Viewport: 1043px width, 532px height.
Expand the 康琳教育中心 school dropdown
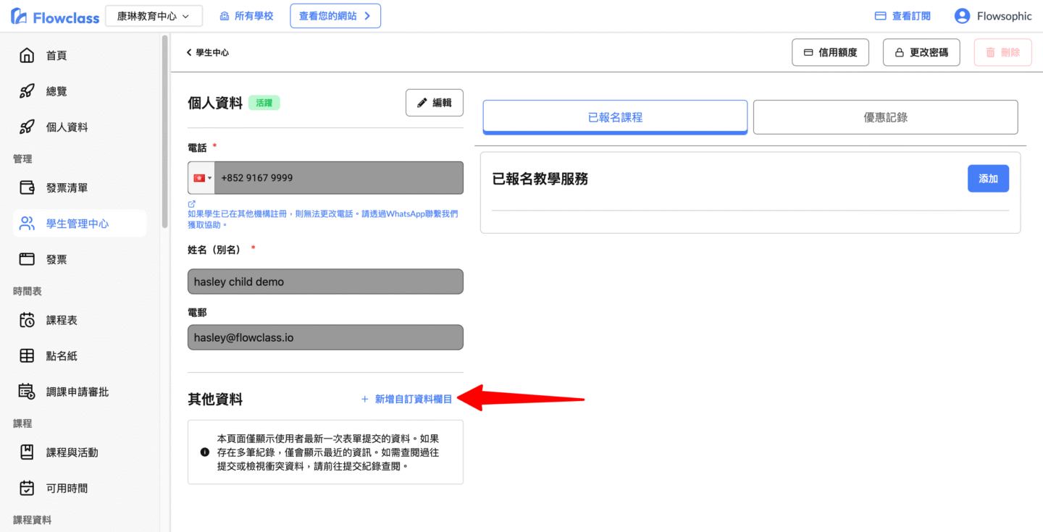tap(154, 16)
